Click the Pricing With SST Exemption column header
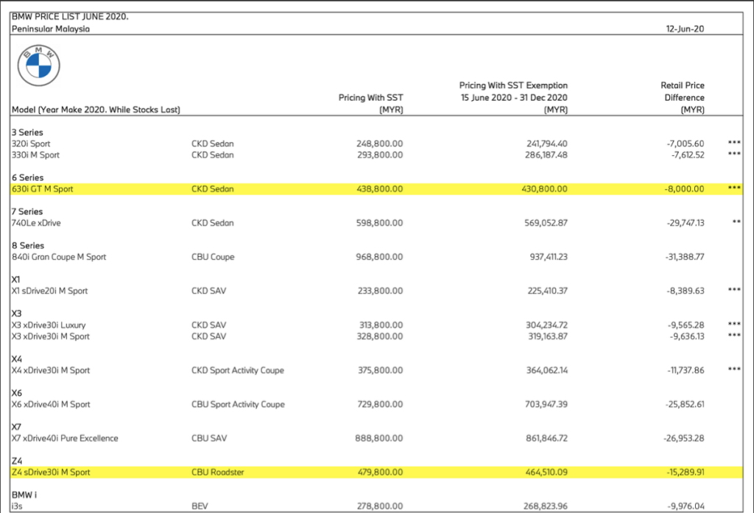Image resolution: width=754 pixels, height=513 pixels. pos(513,97)
